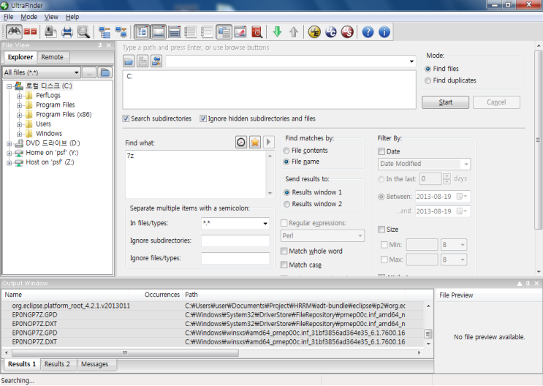
Task: Sort results by Occurrences column header
Action: click(155, 295)
